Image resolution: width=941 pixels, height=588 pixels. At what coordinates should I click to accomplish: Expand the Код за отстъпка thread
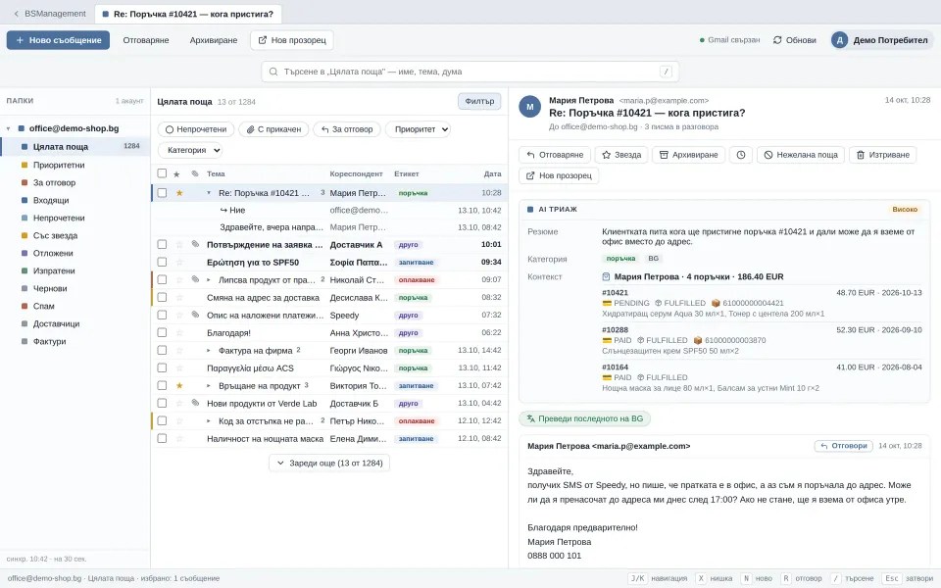tap(209, 420)
